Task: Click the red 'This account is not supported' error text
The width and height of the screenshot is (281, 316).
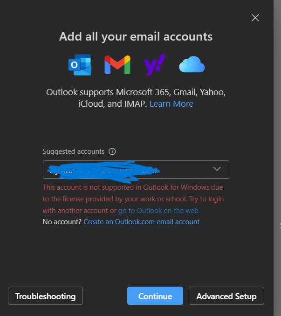Action: [133, 199]
